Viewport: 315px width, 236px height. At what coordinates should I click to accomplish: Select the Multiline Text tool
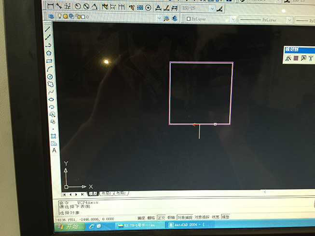tap(54, 151)
